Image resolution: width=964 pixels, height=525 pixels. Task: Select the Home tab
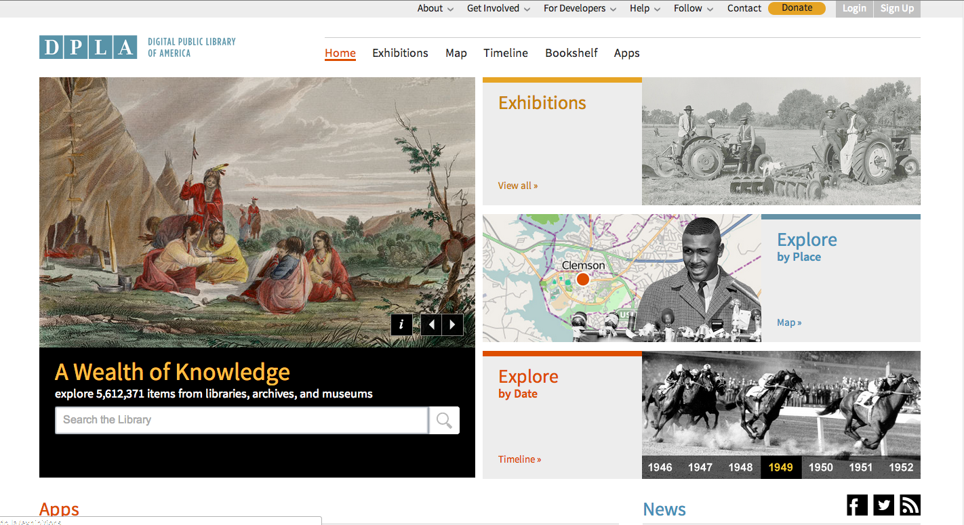[x=340, y=53]
